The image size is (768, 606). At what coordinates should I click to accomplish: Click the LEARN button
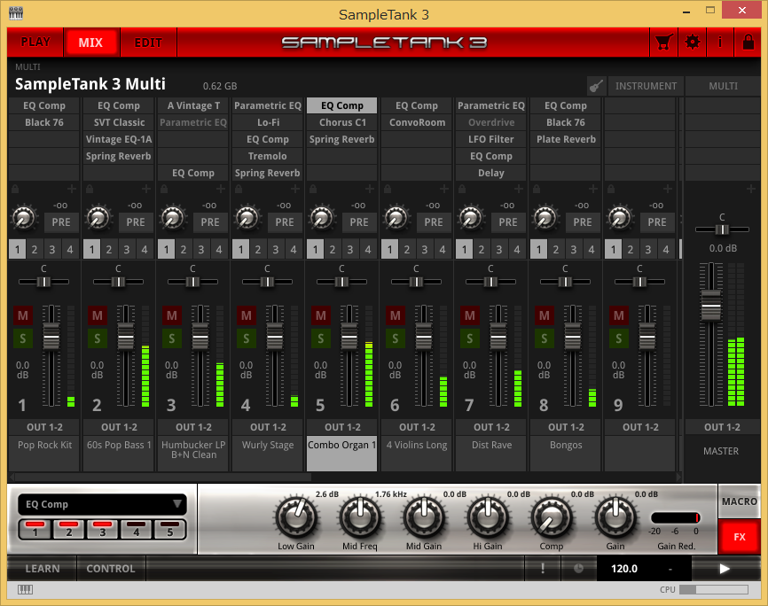pyautogui.click(x=43, y=568)
